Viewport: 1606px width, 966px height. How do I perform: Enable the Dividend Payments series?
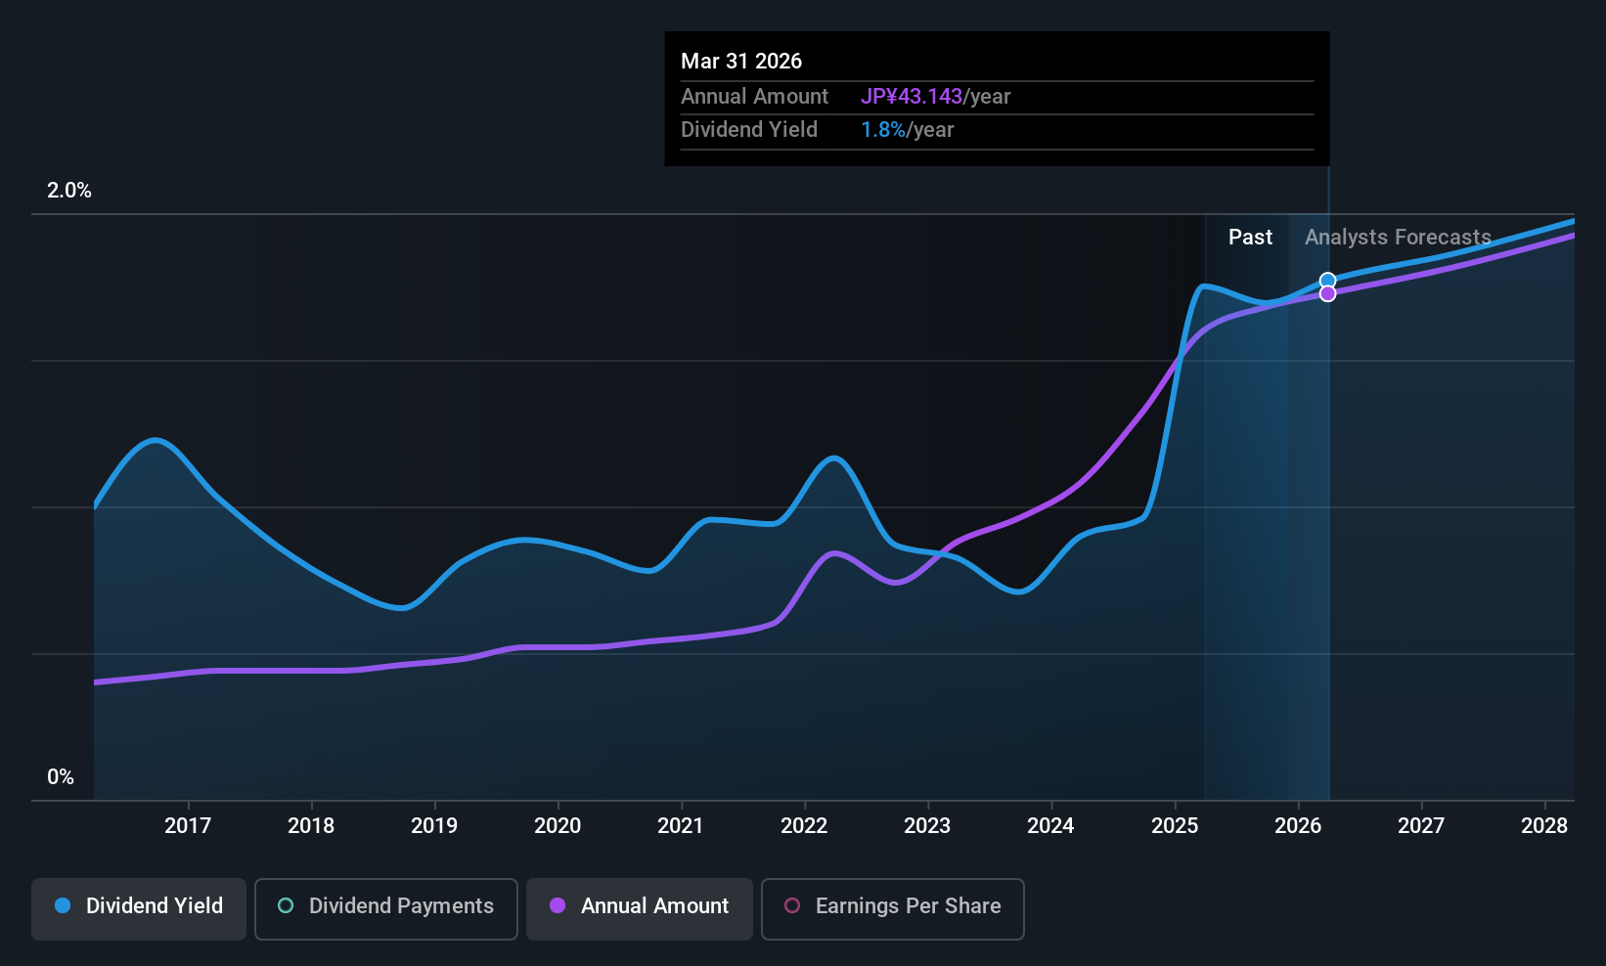click(385, 907)
